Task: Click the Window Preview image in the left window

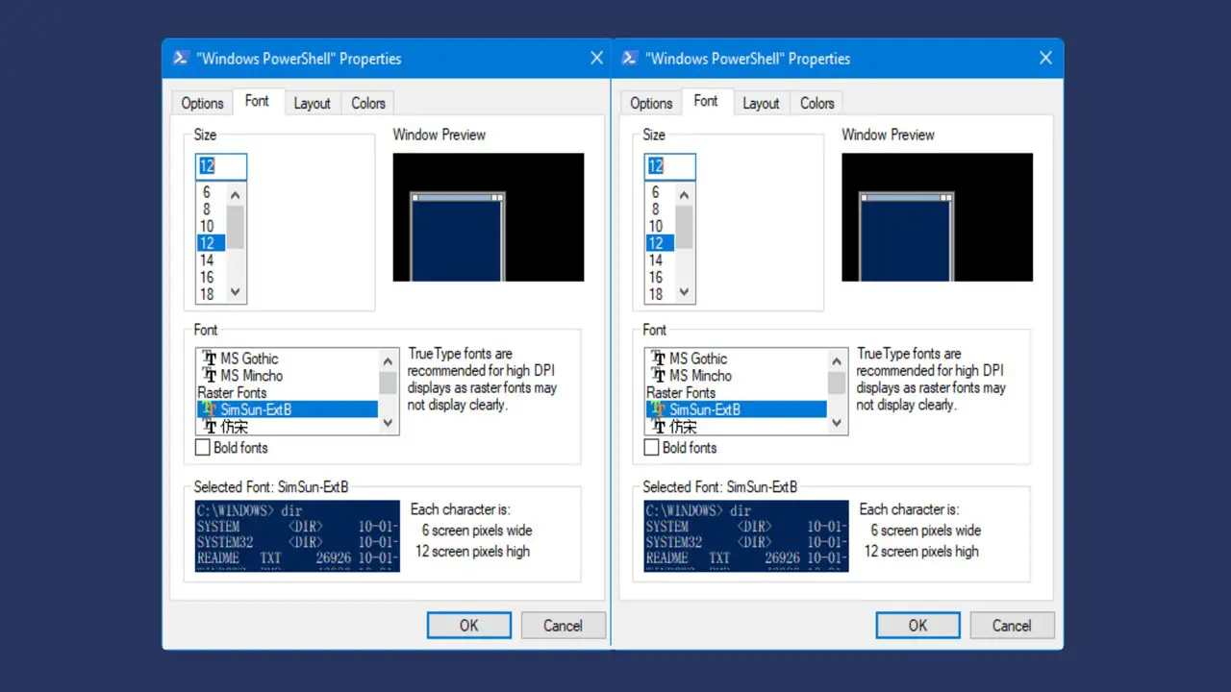Action: (489, 217)
